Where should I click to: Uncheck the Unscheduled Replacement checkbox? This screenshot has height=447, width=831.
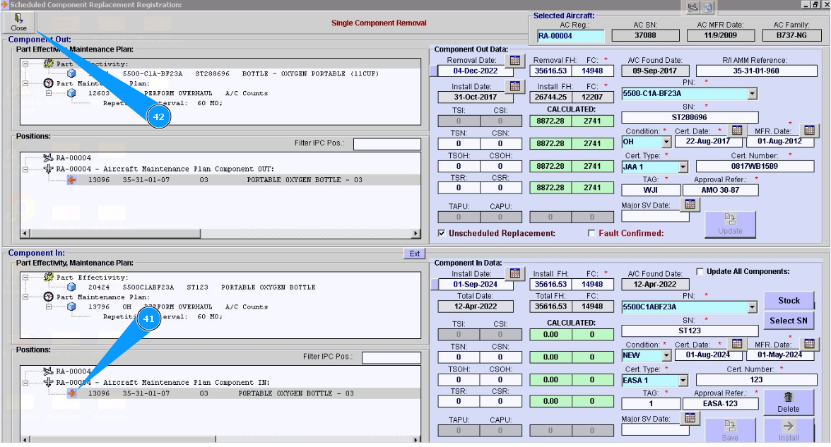click(442, 233)
